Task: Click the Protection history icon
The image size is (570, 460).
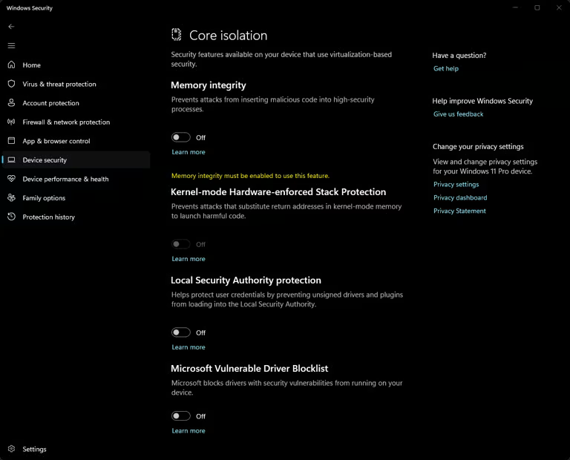Action: click(x=11, y=217)
